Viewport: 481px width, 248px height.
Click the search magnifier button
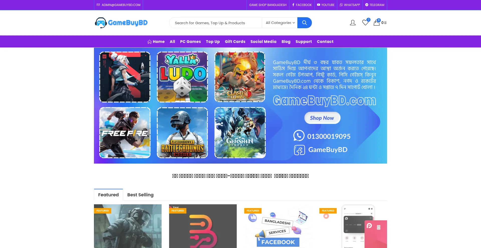pyautogui.click(x=304, y=22)
